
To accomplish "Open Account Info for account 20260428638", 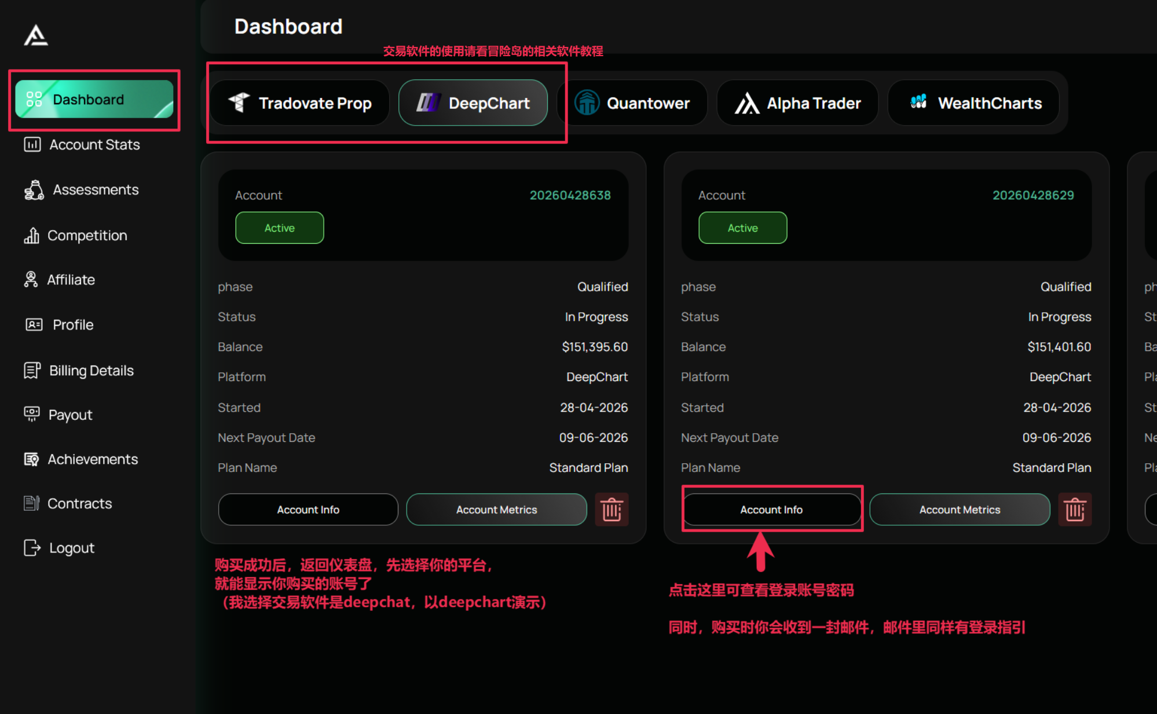I will pyautogui.click(x=308, y=510).
